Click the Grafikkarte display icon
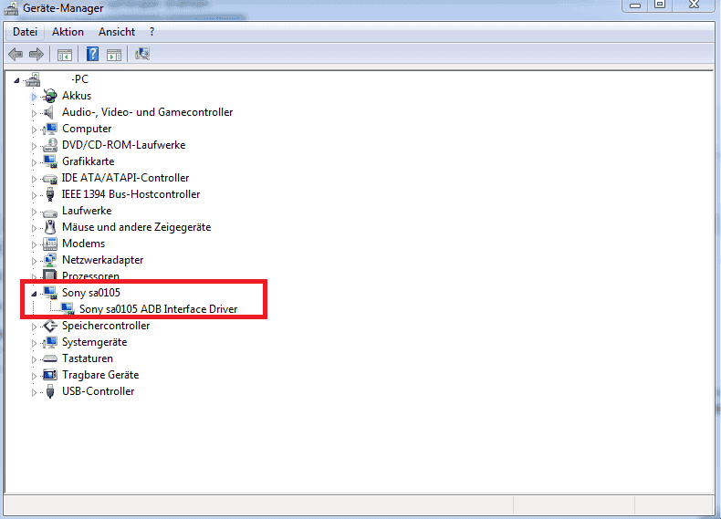 pos(49,161)
